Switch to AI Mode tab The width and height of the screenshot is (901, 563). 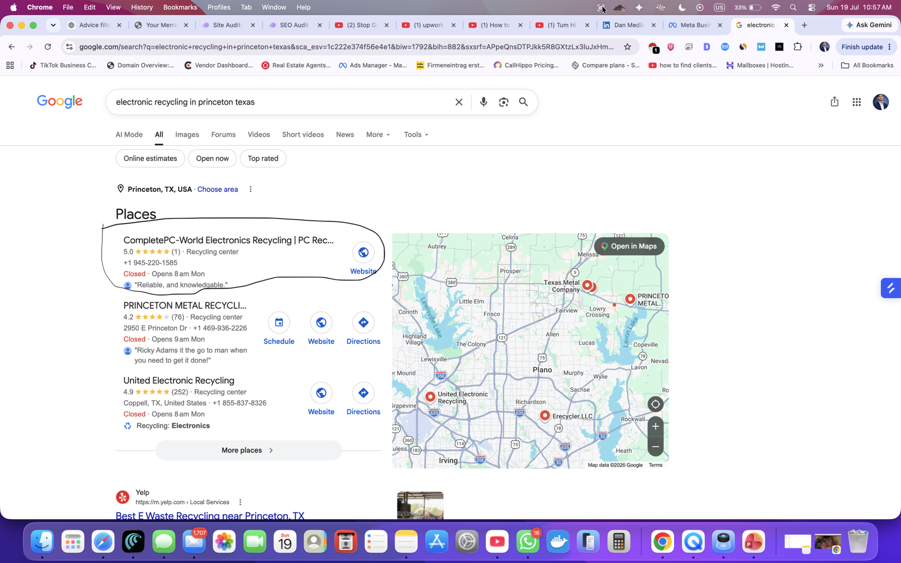[129, 135]
